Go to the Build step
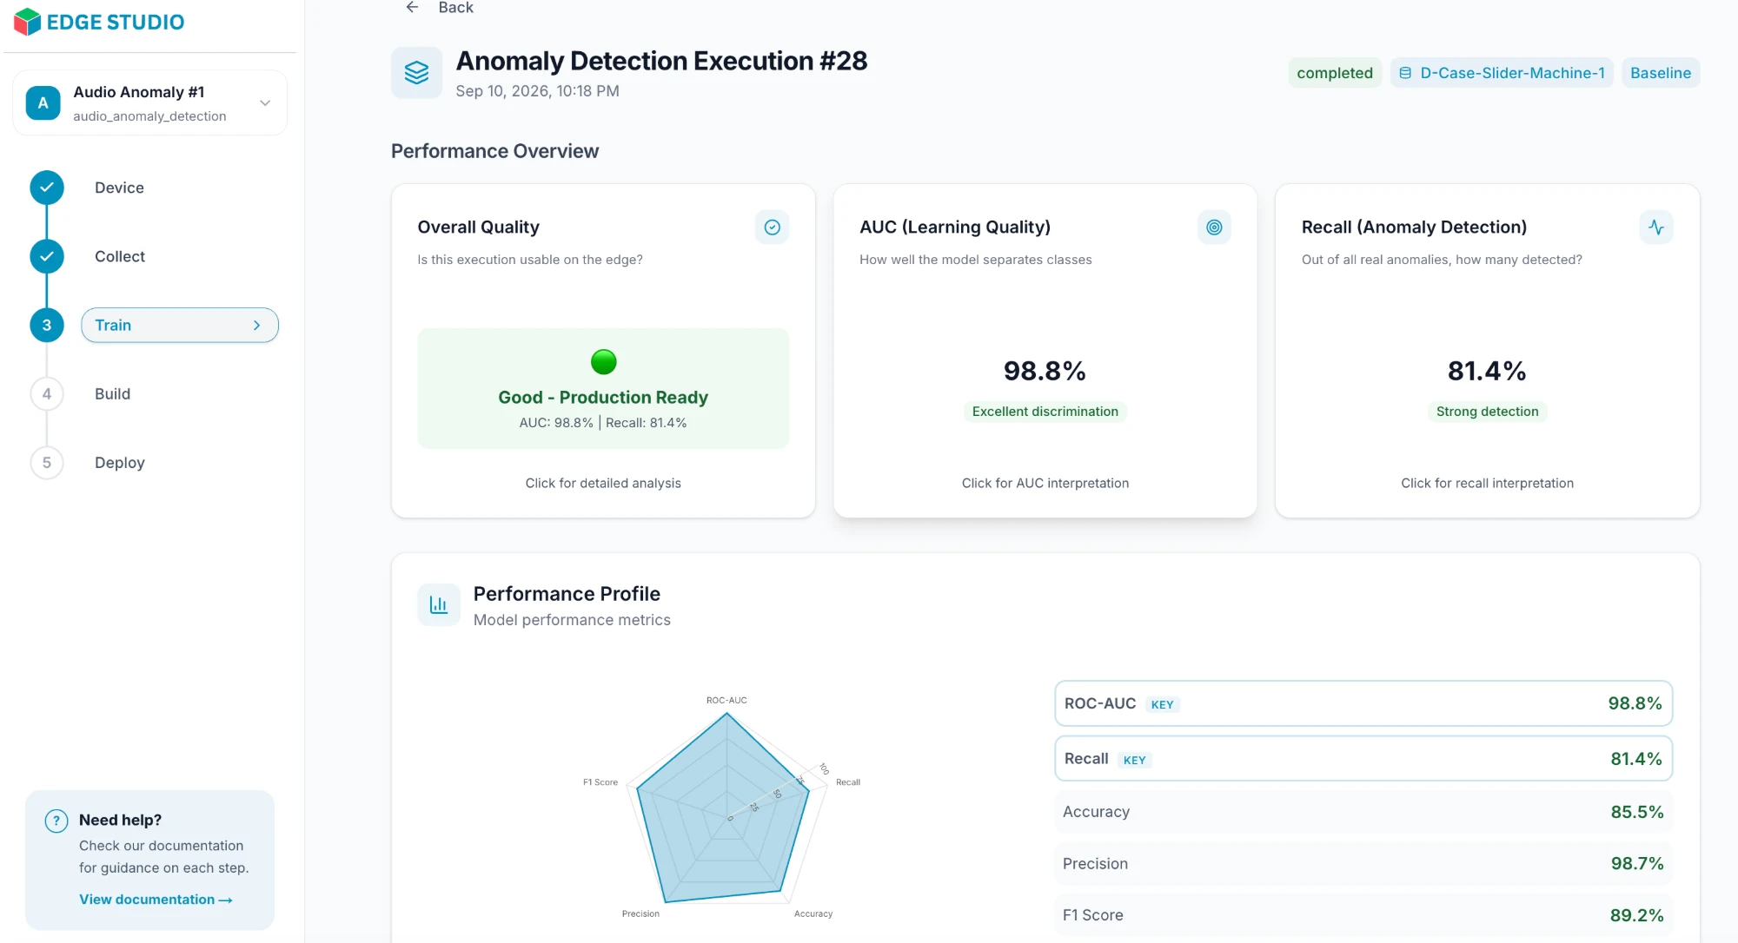This screenshot has height=943, width=1738. pos(112,393)
